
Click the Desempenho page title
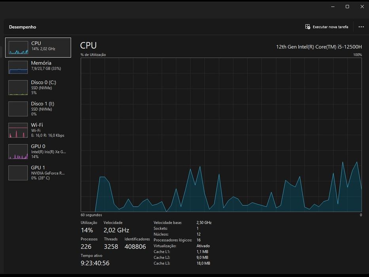[23, 27]
